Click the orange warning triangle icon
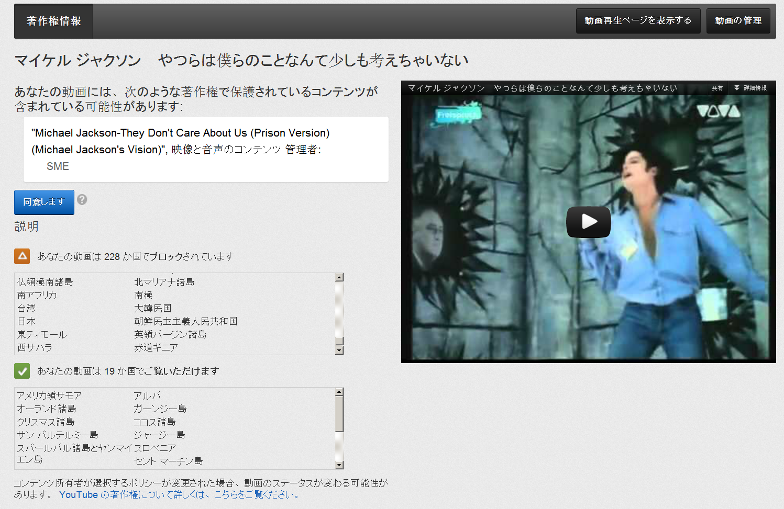Image resolution: width=784 pixels, height=509 pixels. click(22, 256)
